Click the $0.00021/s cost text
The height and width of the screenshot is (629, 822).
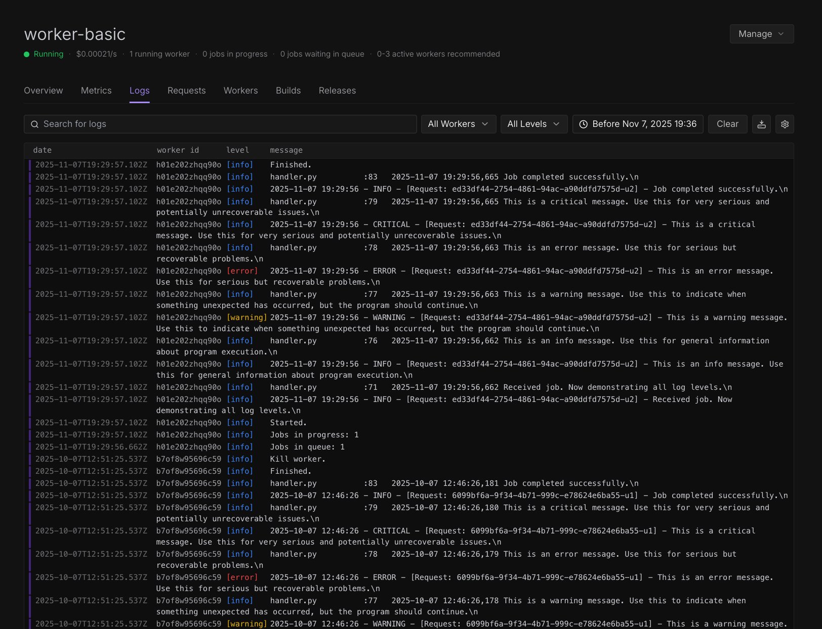[x=97, y=54]
